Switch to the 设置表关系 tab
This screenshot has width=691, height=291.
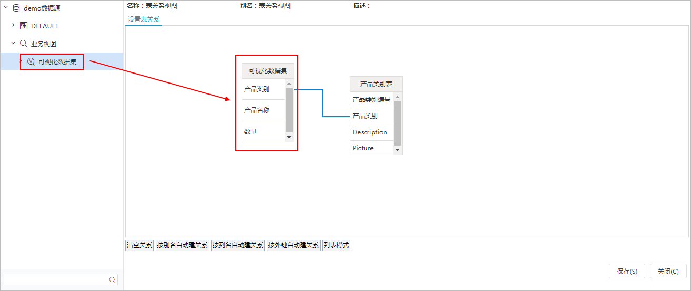144,19
